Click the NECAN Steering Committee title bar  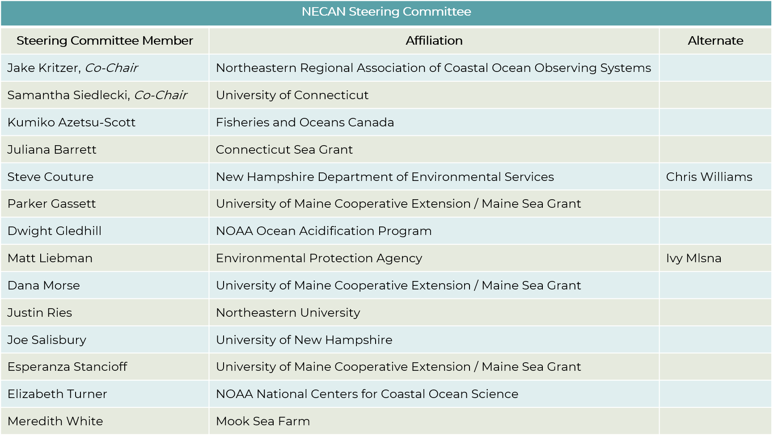[x=386, y=13]
